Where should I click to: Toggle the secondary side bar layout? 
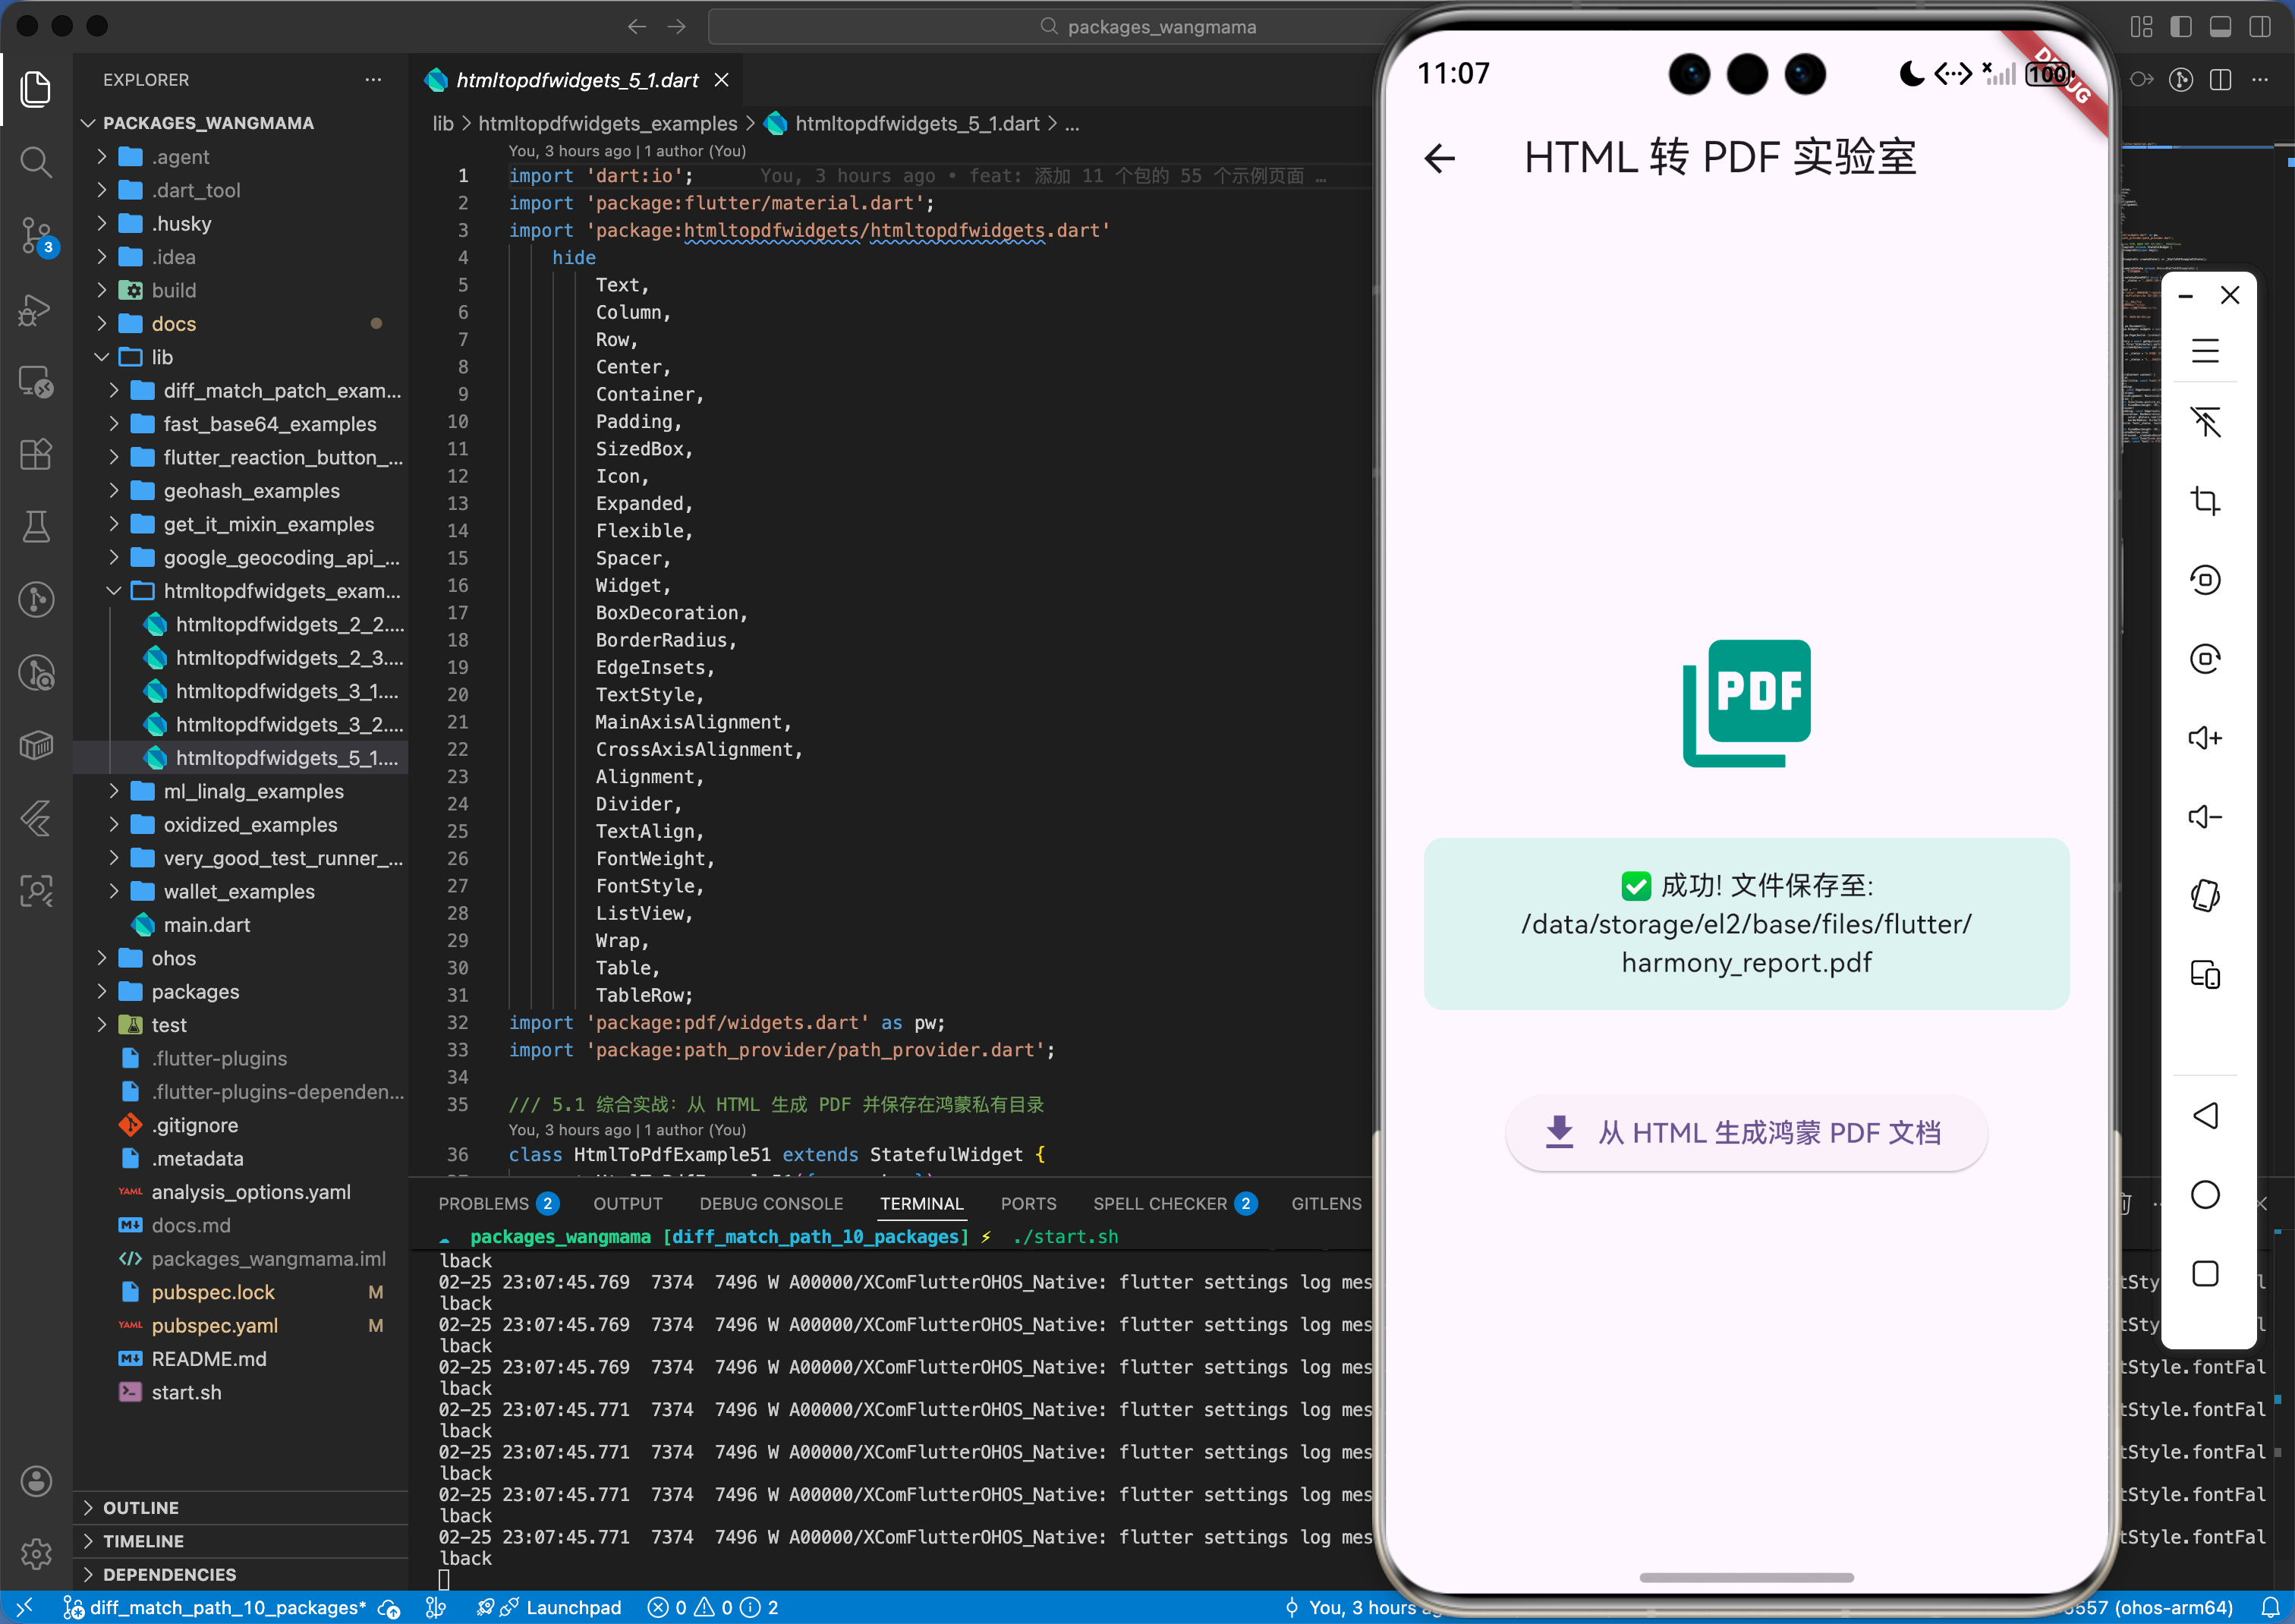coord(2259,26)
